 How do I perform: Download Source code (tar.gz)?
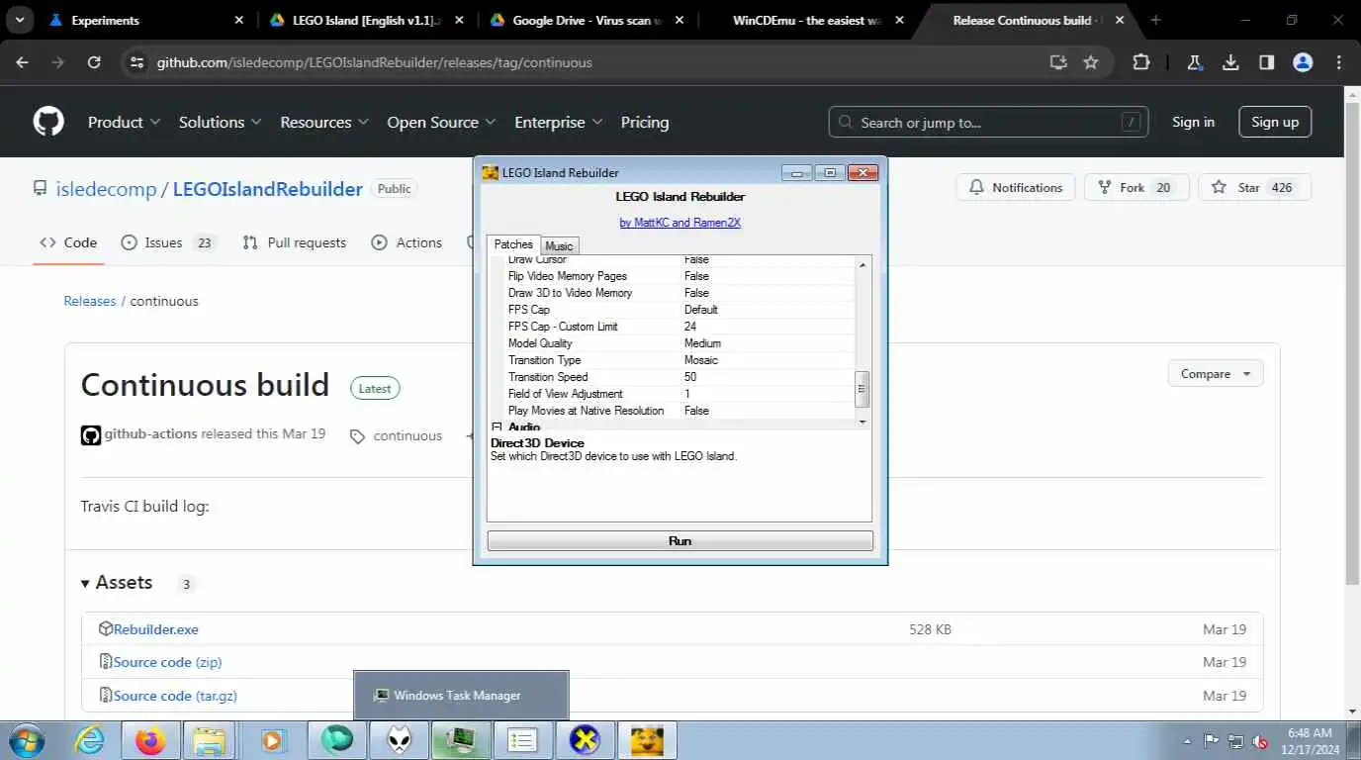pyautogui.click(x=175, y=696)
